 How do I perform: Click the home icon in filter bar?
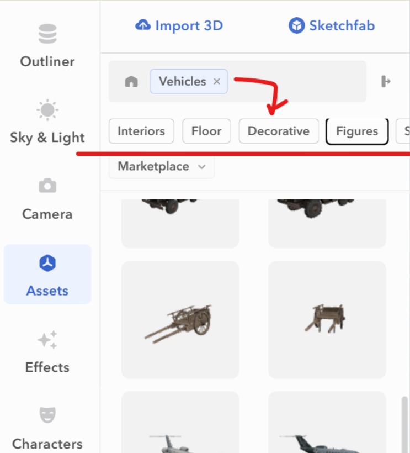click(x=131, y=81)
